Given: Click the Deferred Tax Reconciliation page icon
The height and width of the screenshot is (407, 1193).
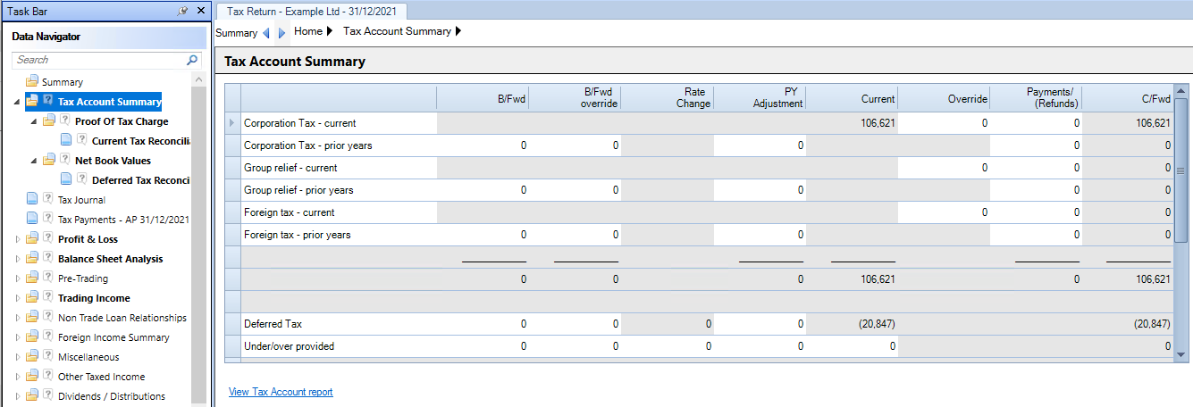Looking at the screenshot, I should (66, 179).
